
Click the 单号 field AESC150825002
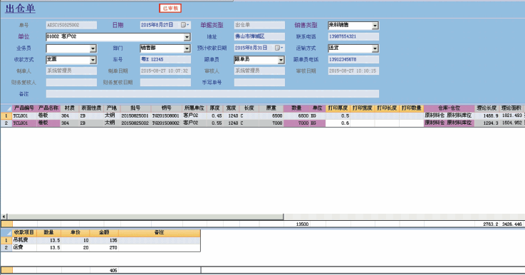(71, 25)
